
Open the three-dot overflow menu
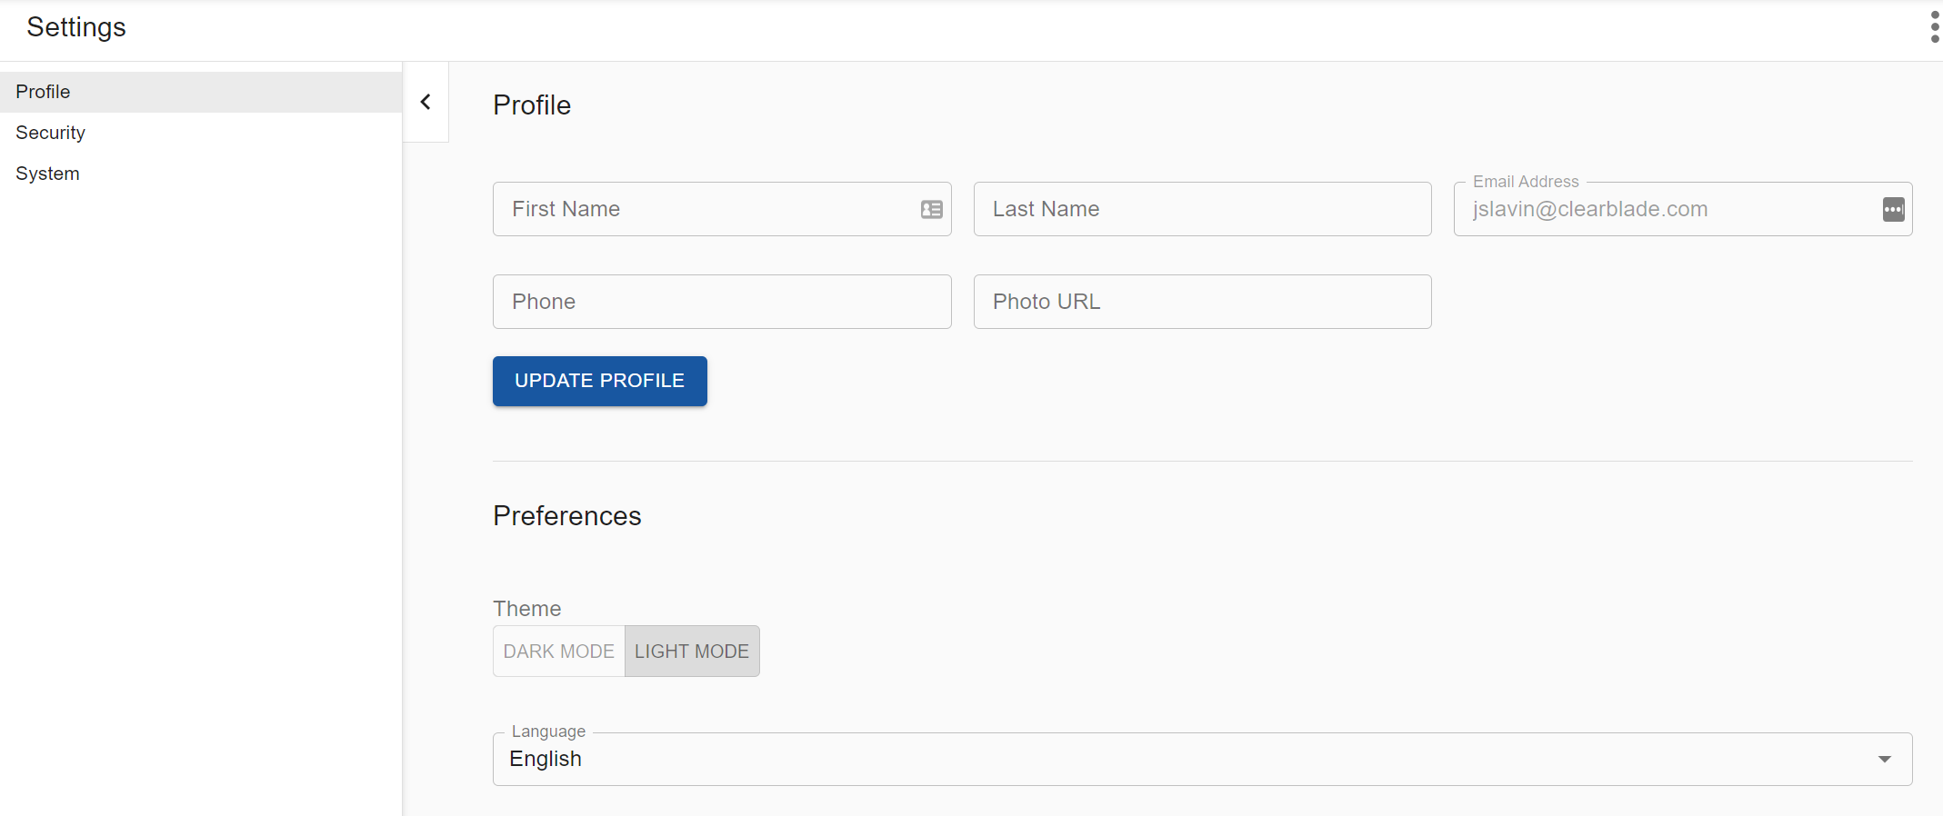click(x=1934, y=27)
